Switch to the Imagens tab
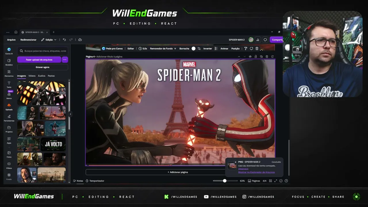The height and width of the screenshot is (207, 368). [22, 76]
